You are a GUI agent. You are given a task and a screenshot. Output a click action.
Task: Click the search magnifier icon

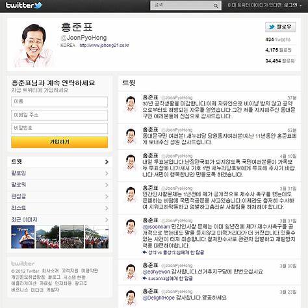tap(216, 6)
